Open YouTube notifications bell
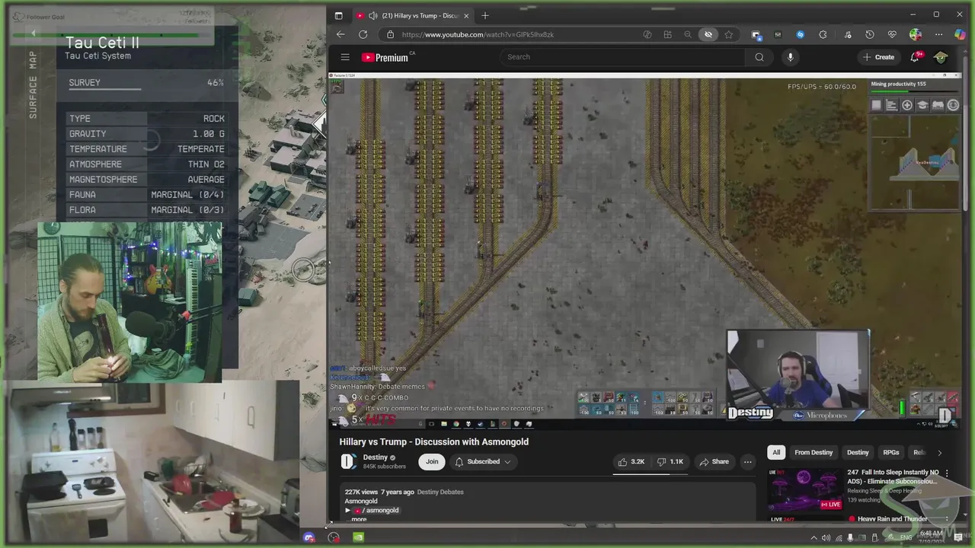This screenshot has width=975, height=548. 915,57
